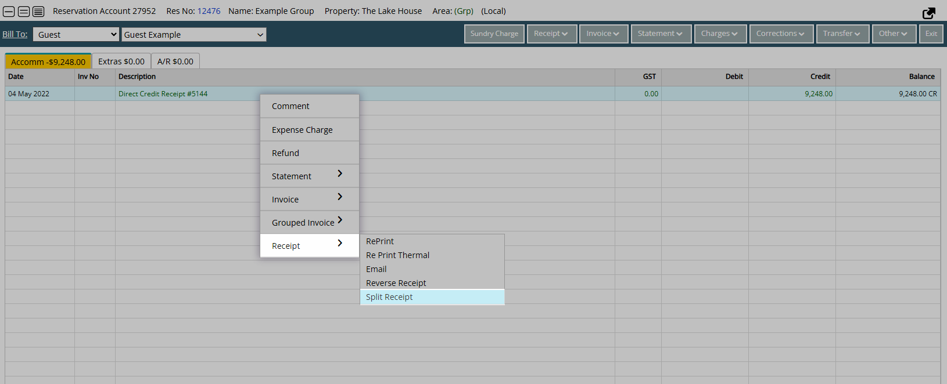Open account in new window icon
947x384 pixels.
(929, 13)
